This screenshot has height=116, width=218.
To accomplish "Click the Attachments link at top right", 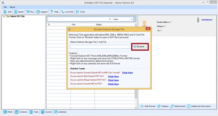I will point(207,20).
